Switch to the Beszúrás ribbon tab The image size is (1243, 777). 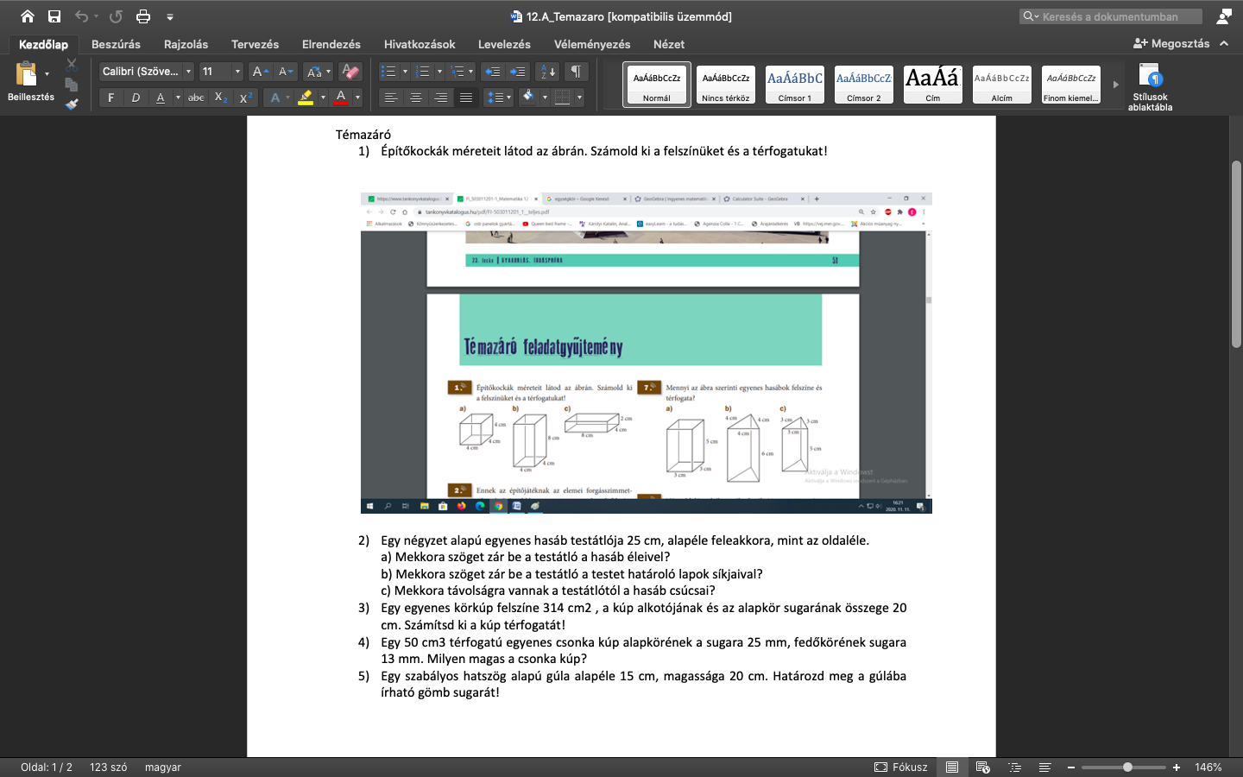pos(116,44)
